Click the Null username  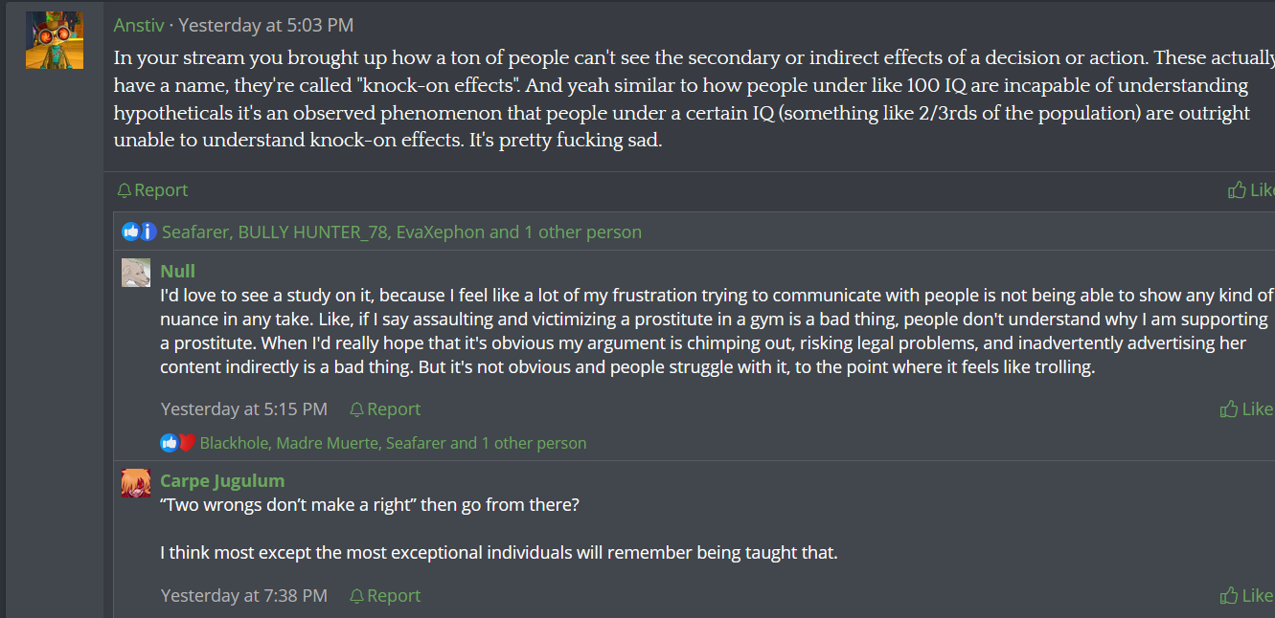(178, 271)
